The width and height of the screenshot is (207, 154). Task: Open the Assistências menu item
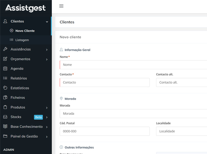pos(26,49)
